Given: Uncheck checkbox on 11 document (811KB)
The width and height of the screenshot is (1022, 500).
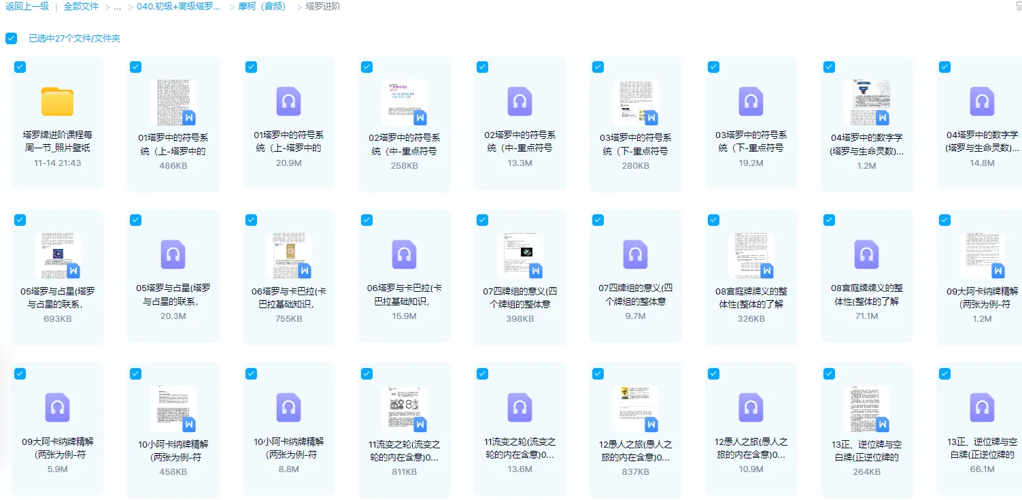Looking at the screenshot, I should 367,373.
